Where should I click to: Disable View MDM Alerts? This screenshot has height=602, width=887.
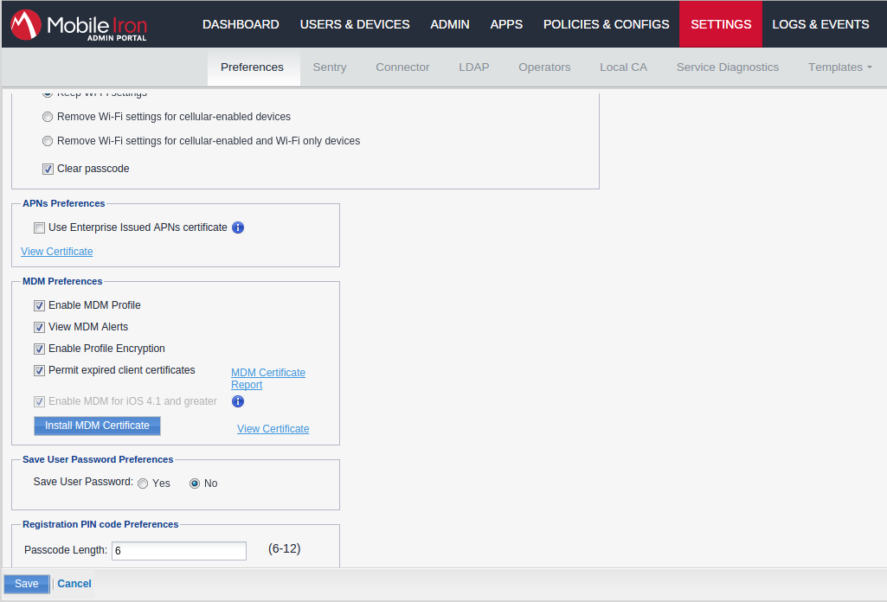[x=39, y=327]
